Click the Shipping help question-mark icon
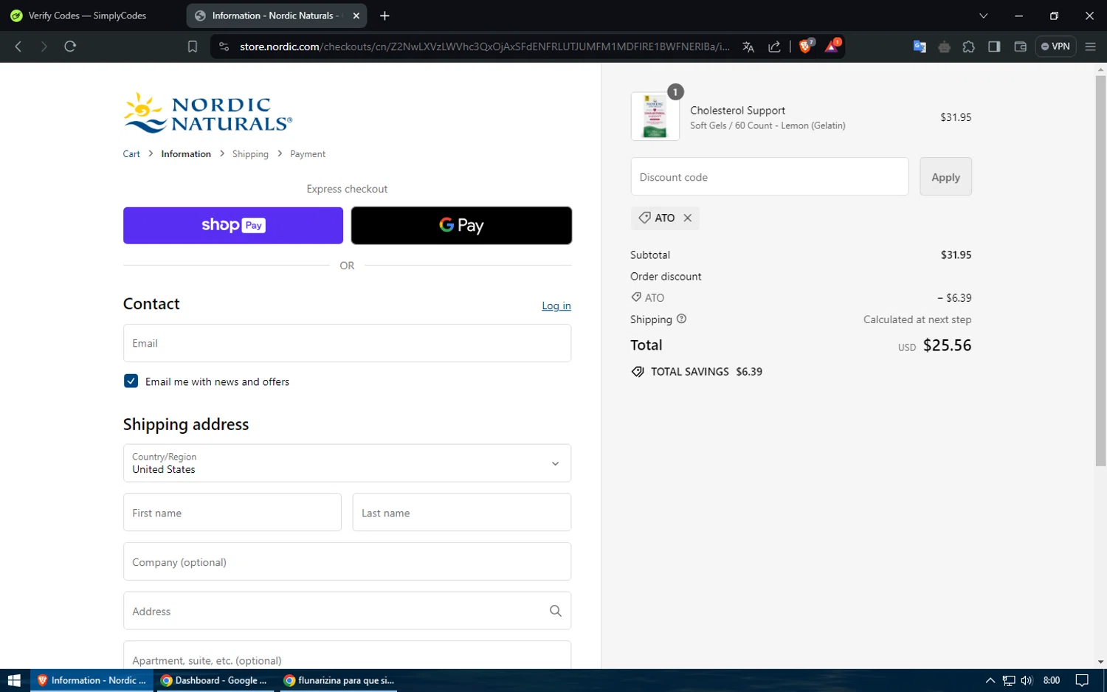Screen dimensions: 1107x692 682,319
